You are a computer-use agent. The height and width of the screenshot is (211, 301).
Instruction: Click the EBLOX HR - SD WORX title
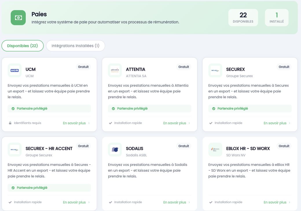click(248, 149)
